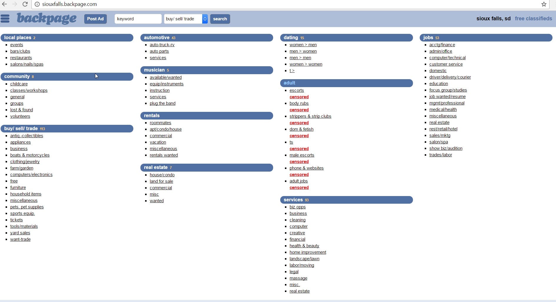The width and height of the screenshot is (556, 302).
Task: Go back with browser back arrow
Action: tap(4, 4)
